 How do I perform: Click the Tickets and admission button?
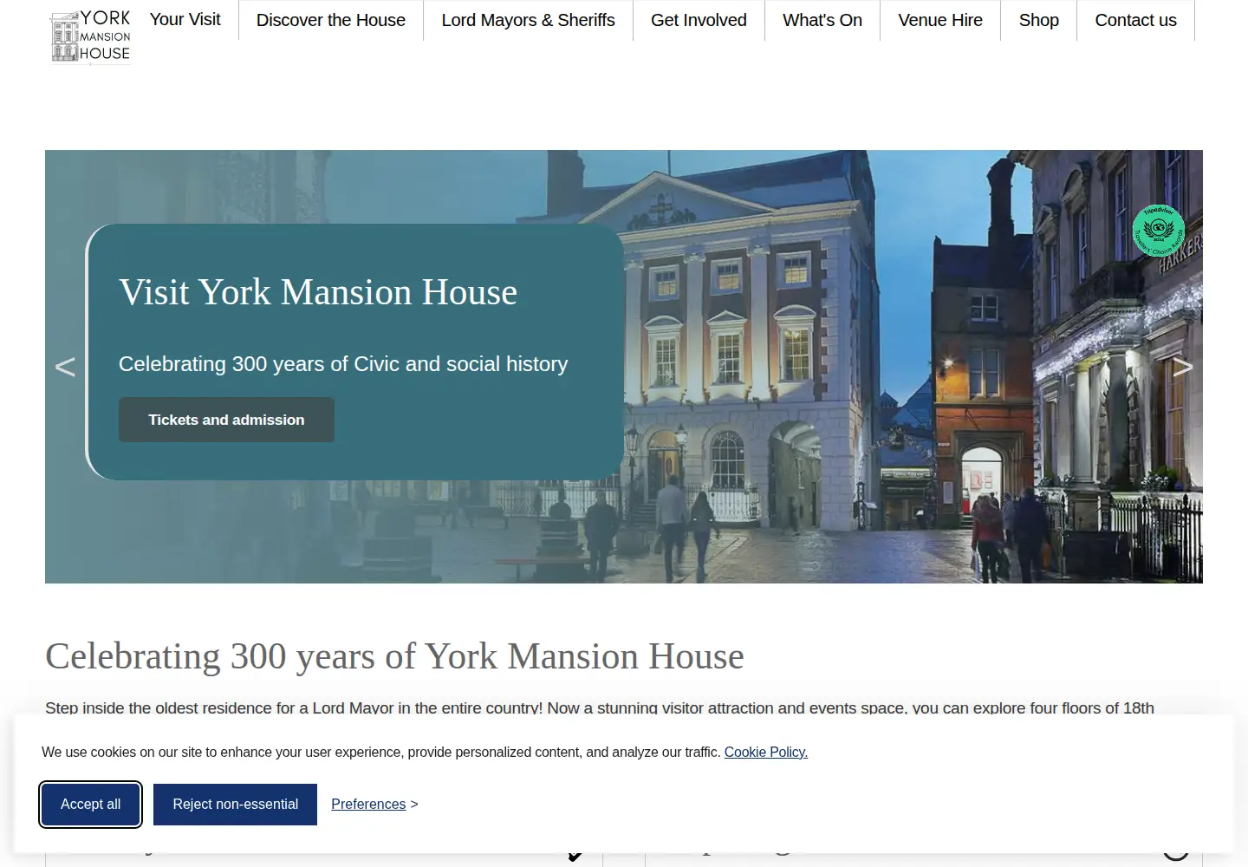pos(226,420)
